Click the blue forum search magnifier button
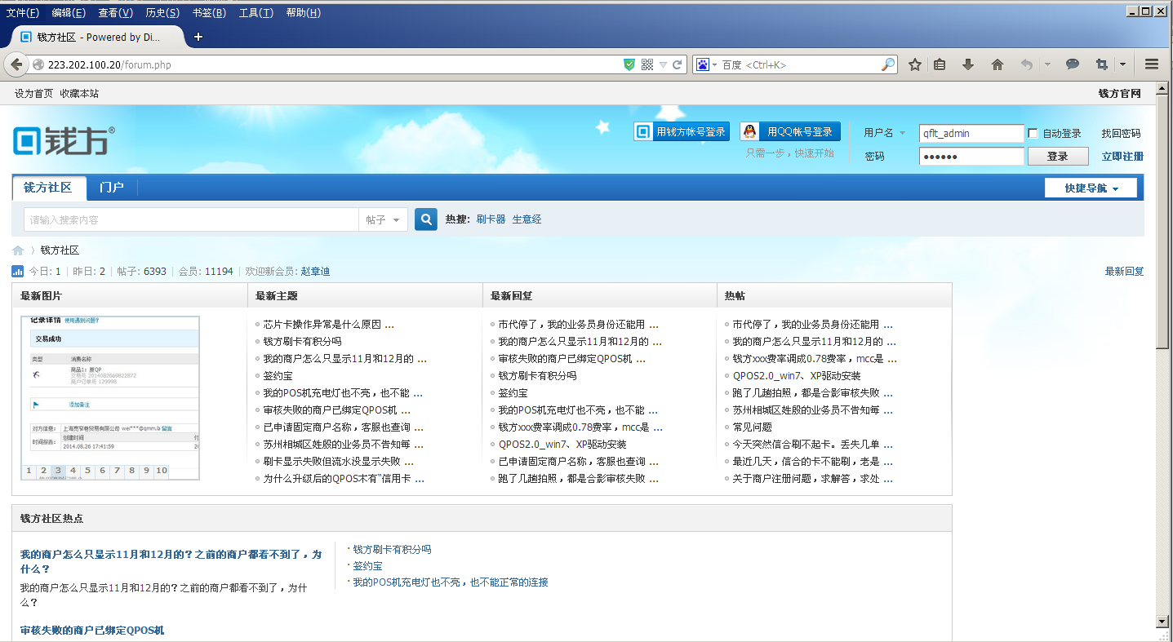 pyautogui.click(x=426, y=219)
